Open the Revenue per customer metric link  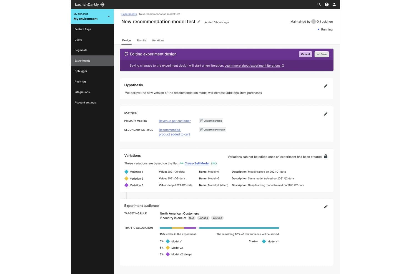(175, 121)
